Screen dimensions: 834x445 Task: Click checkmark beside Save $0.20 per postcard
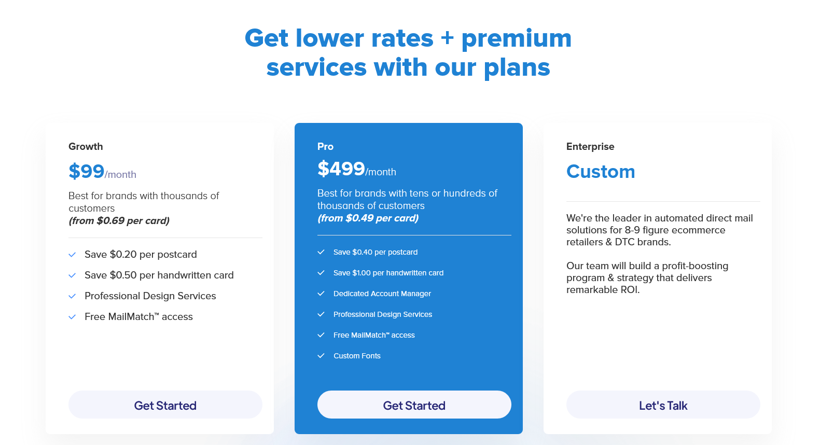tap(72, 255)
